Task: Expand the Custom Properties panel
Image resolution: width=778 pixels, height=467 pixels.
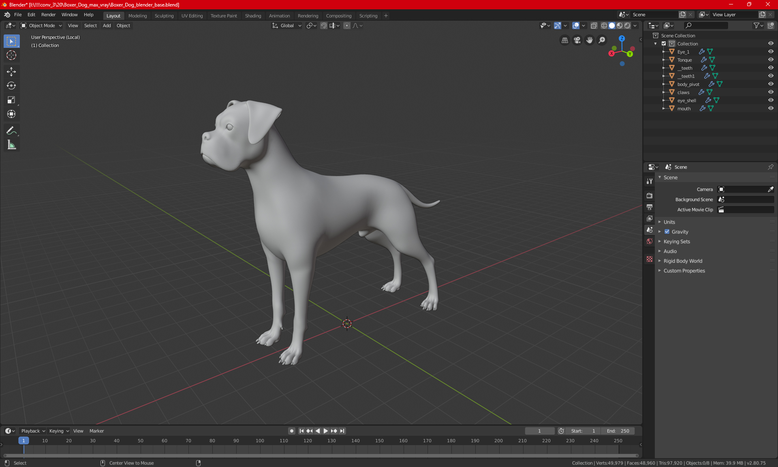Action: click(684, 271)
